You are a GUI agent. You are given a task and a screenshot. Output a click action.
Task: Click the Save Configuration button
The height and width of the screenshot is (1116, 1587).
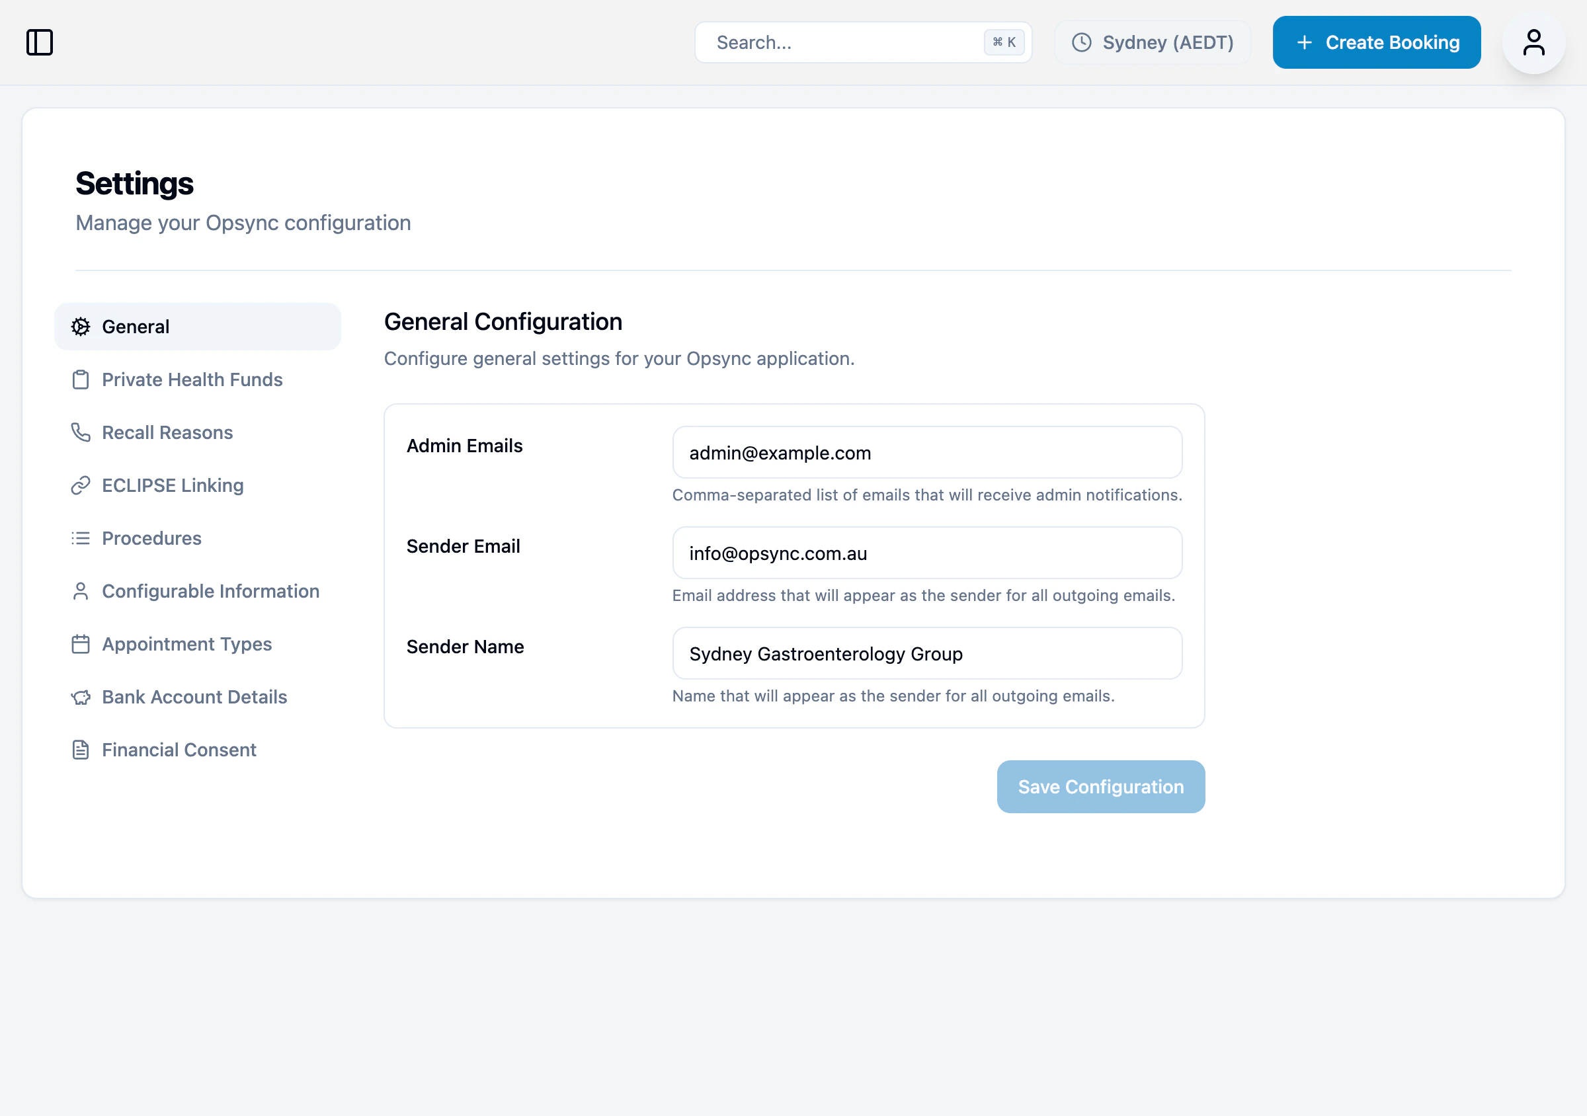coord(1100,786)
